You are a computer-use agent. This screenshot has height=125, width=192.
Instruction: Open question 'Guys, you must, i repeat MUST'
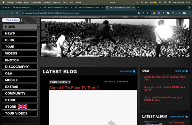click(x=164, y=88)
